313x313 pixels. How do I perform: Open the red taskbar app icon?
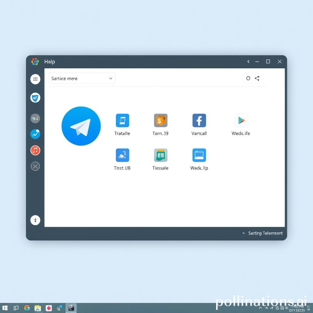coord(49,308)
